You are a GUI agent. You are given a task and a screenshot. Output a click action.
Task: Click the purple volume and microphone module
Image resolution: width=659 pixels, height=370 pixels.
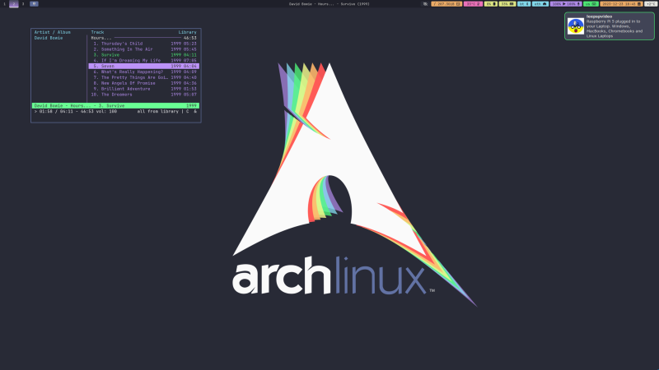(x=566, y=4)
